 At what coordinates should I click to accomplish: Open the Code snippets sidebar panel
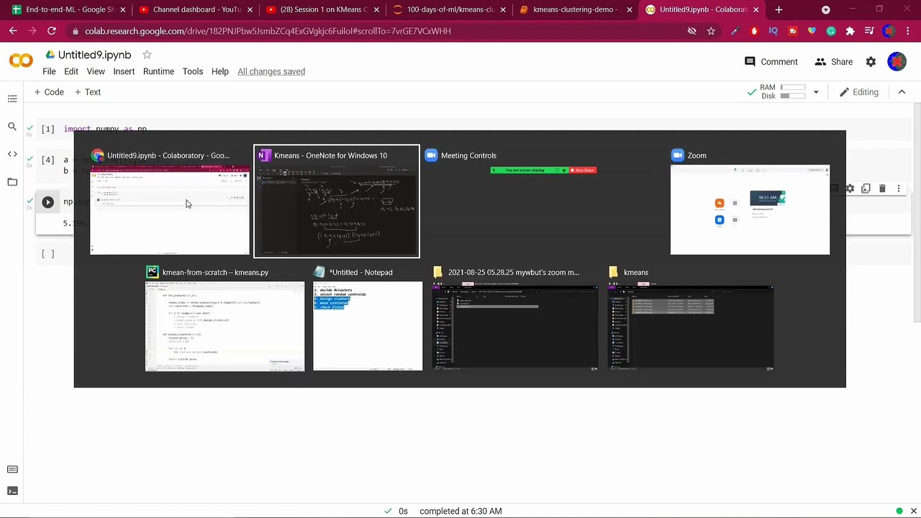click(x=12, y=154)
